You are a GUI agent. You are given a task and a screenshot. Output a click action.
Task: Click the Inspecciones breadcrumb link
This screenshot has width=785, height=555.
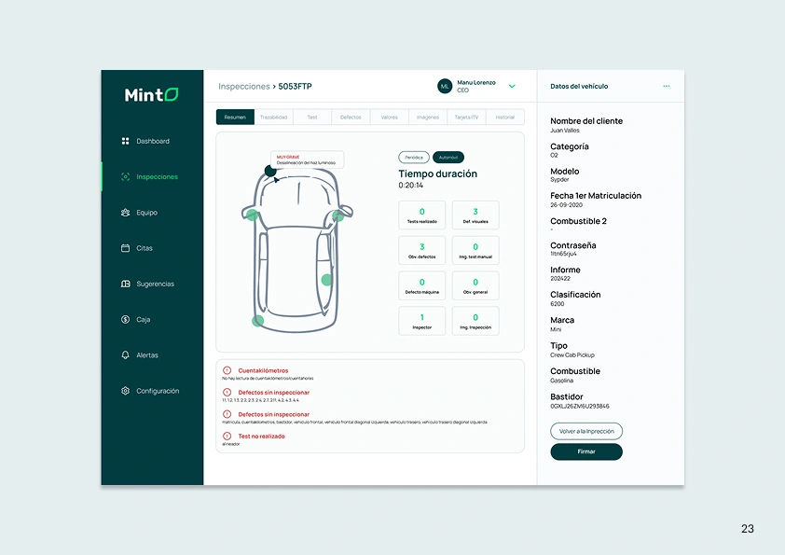pyautogui.click(x=244, y=86)
